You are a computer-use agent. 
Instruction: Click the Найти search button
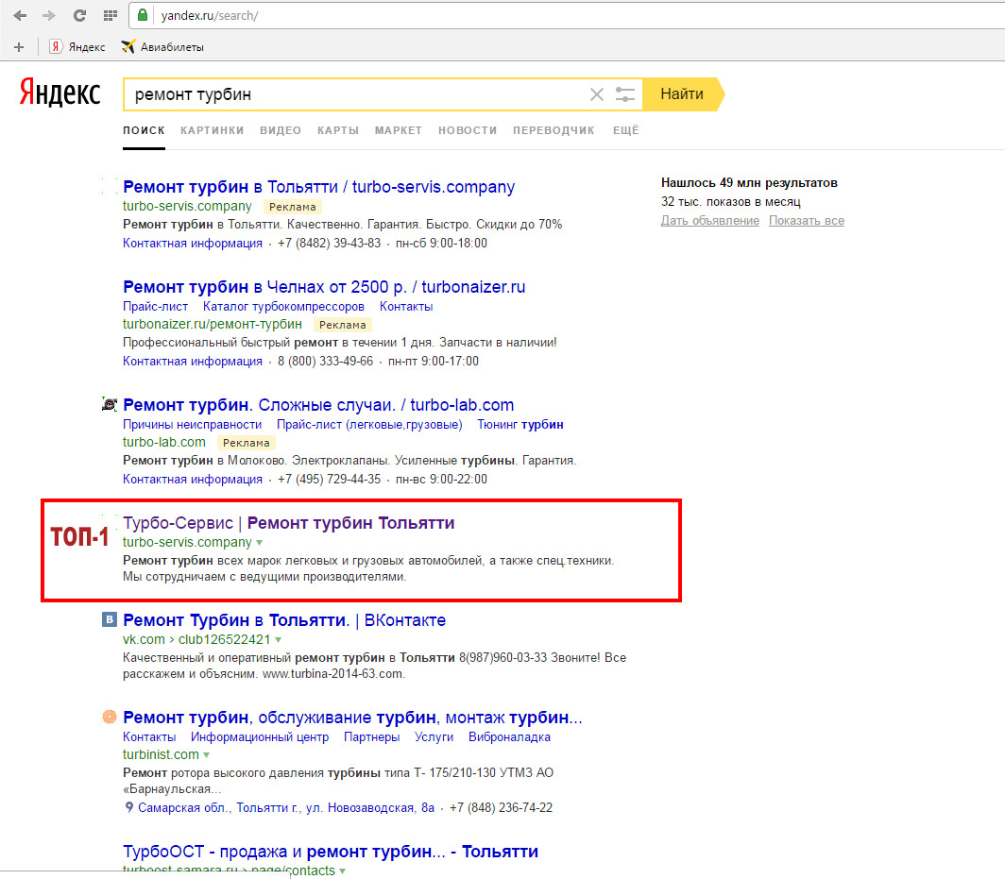click(682, 94)
